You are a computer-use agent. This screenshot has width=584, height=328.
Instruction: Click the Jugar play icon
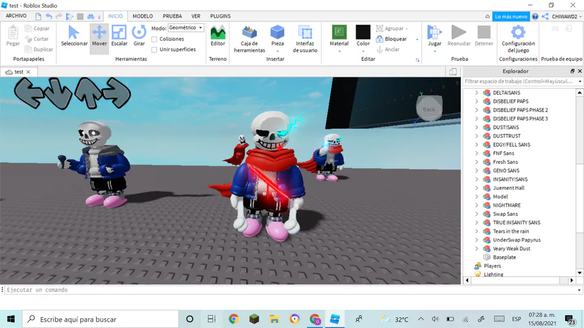pos(434,32)
